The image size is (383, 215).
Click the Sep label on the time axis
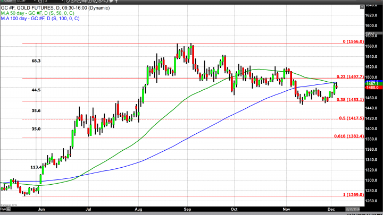pos(188,210)
